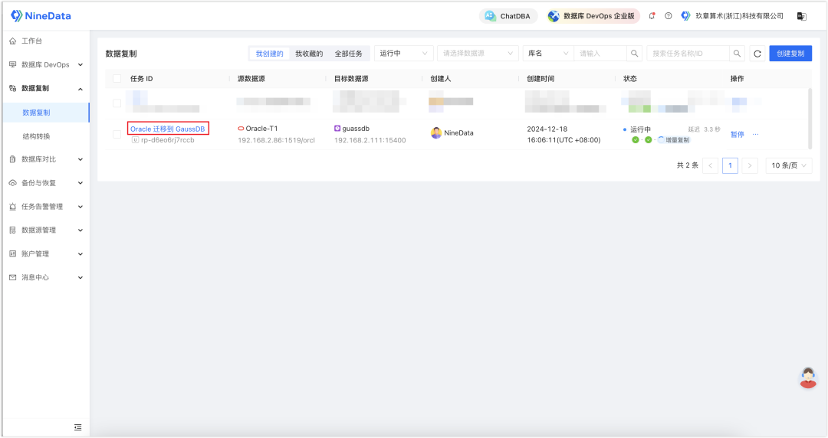
Task: Click the NineData logo
Action: [x=41, y=16]
